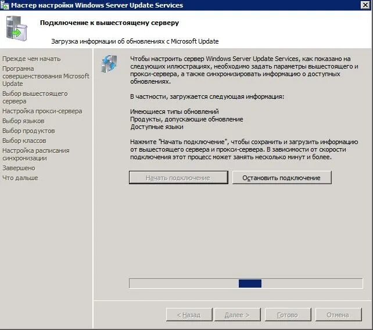Click the large server icon in the header

pos(16,28)
